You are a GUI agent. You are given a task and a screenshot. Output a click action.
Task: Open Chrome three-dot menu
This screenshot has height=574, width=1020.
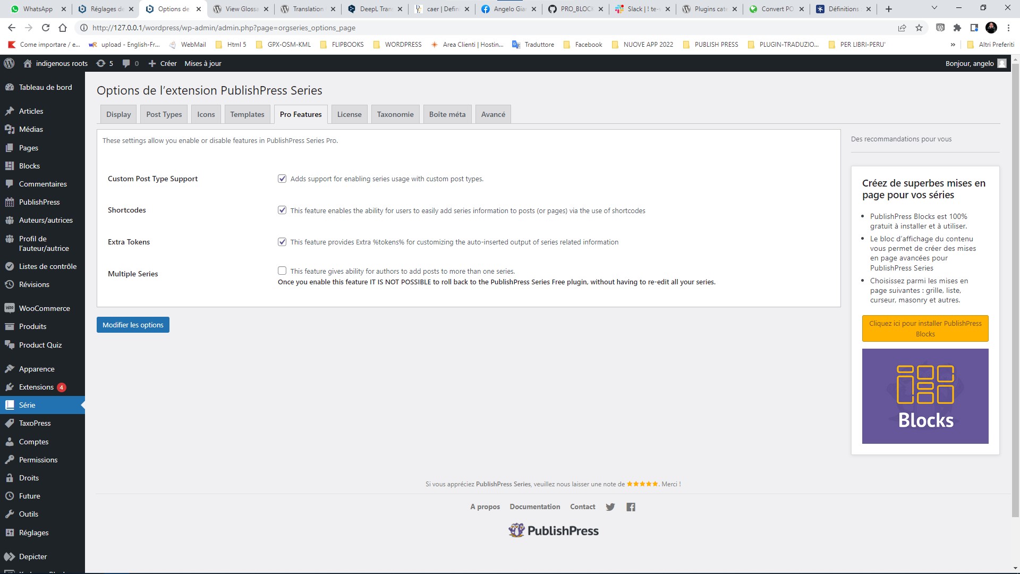coord(1008,28)
